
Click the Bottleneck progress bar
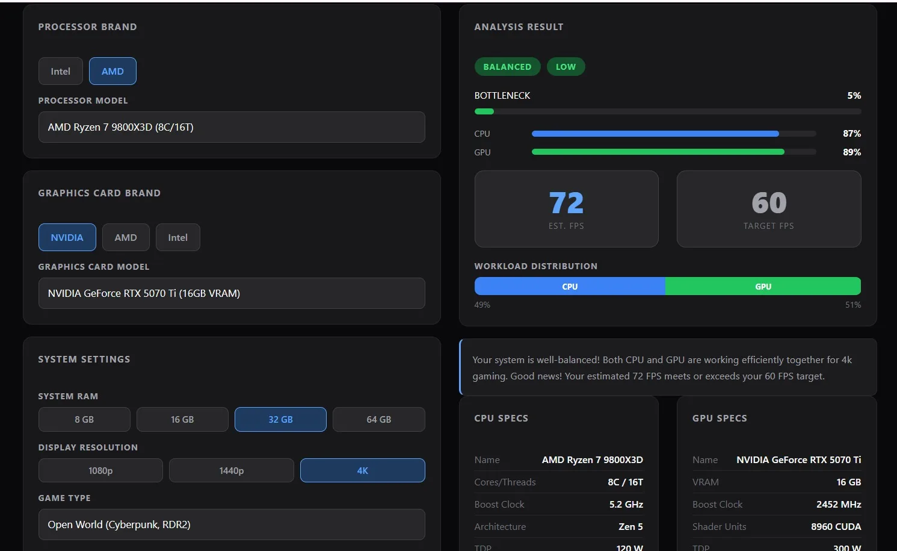coord(668,111)
